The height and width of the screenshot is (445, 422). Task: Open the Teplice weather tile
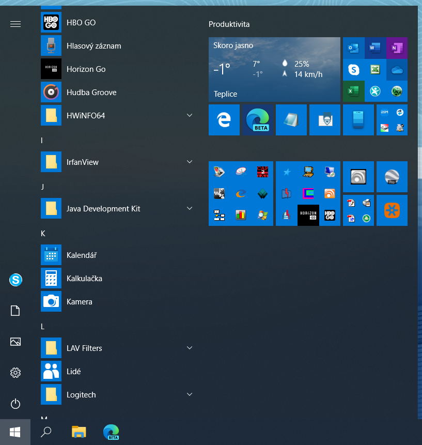274,69
